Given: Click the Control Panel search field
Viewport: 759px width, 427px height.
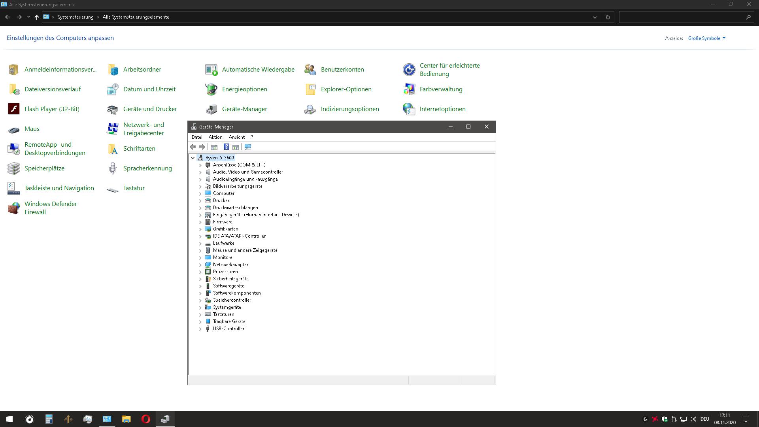Looking at the screenshot, I should [x=682, y=17].
